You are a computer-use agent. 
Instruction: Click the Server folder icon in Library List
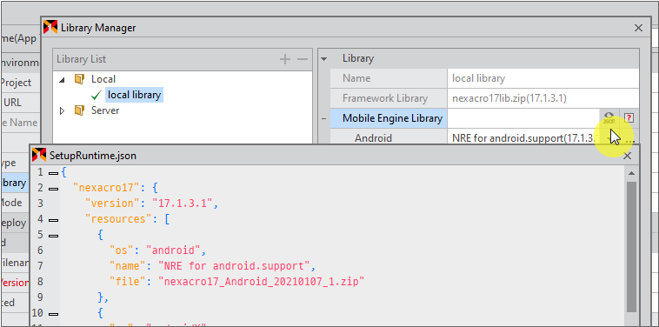pyautogui.click(x=79, y=110)
